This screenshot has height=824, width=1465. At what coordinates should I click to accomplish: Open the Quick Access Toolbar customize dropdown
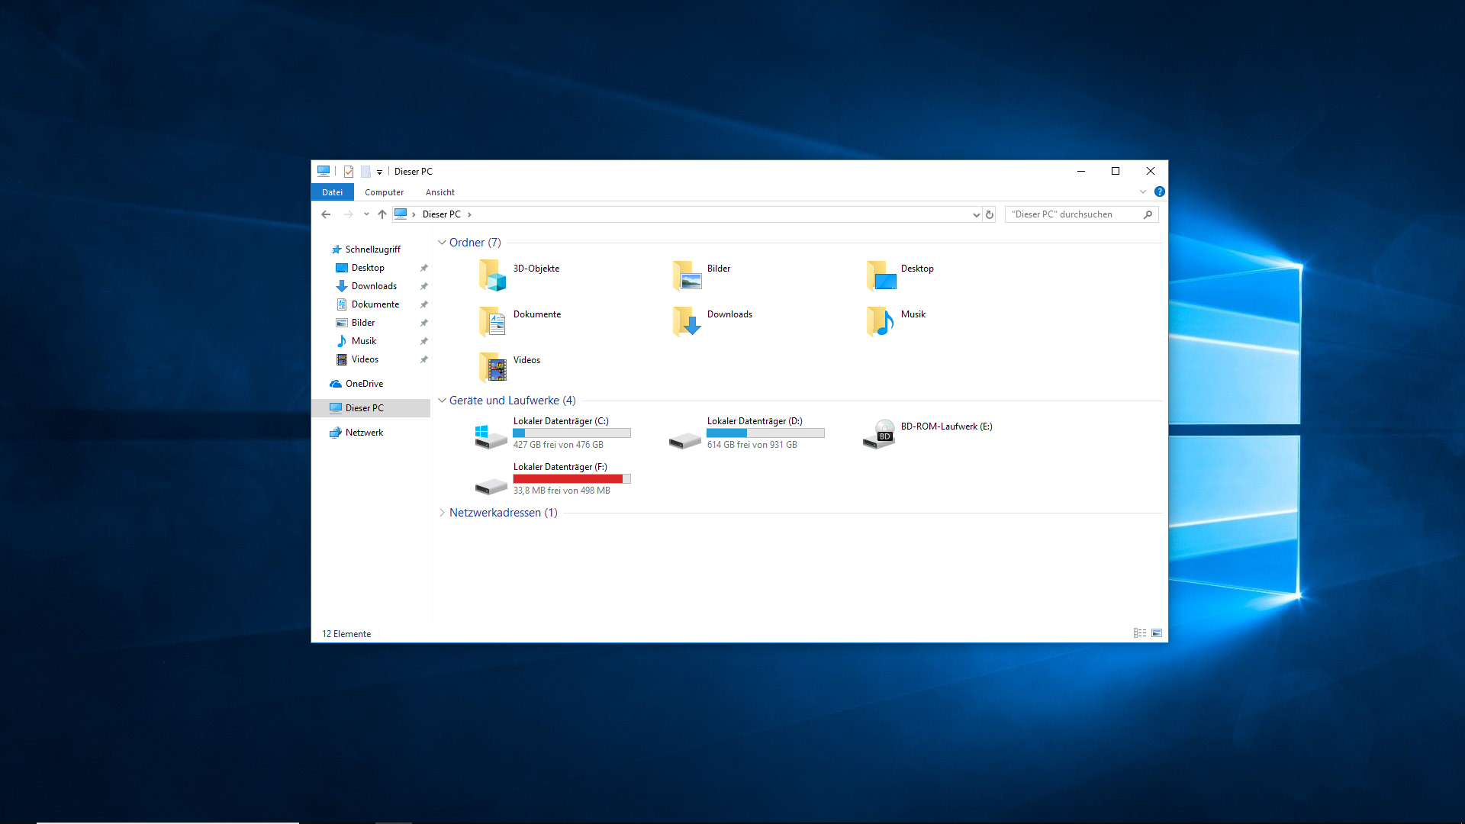[379, 172]
